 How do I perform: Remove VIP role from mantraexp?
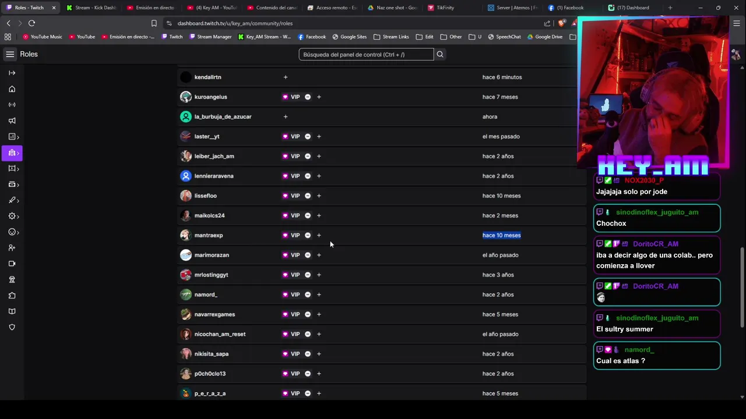308,235
